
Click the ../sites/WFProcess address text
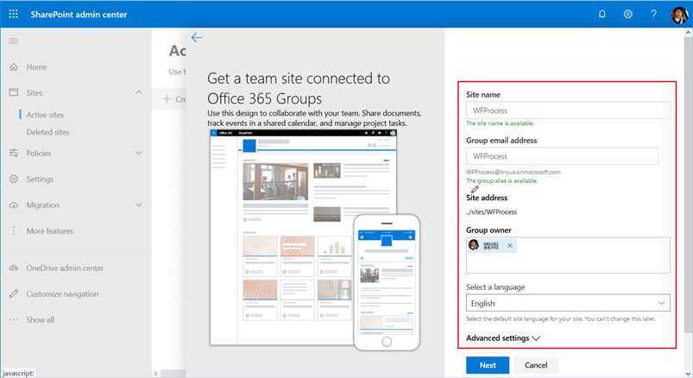[x=491, y=212]
